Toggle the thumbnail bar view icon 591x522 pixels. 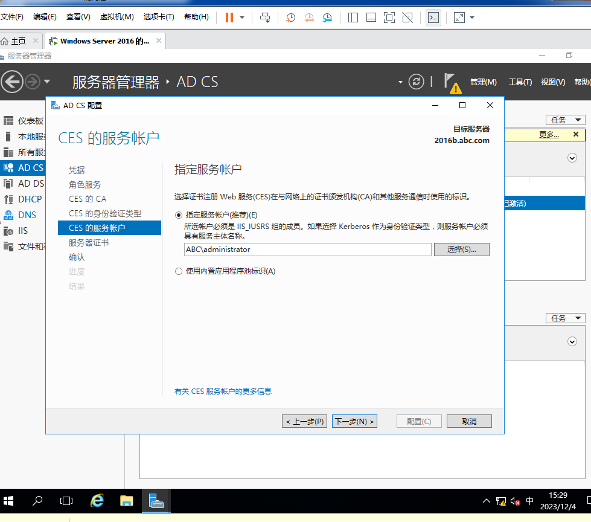(x=371, y=18)
